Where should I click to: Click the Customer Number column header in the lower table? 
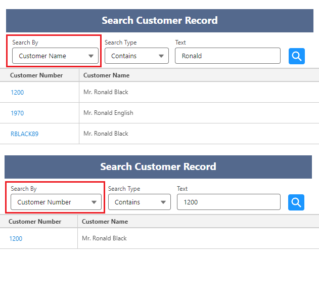[35, 222]
